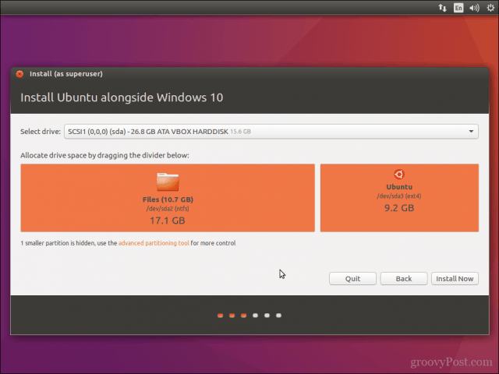The image size is (499, 374).
Task: Select the Files 17.1 GB partition block
Action: pyautogui.click(x=168, y=198)
